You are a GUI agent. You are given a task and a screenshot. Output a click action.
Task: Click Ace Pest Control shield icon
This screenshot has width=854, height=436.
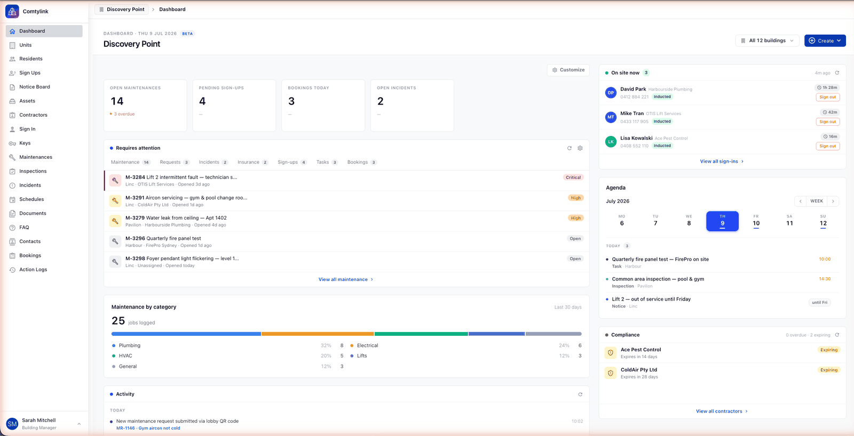coord(611,353)
